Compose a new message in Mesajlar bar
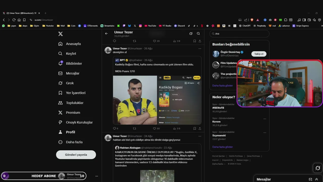323x182 pixels. click(x=311, y=179)
